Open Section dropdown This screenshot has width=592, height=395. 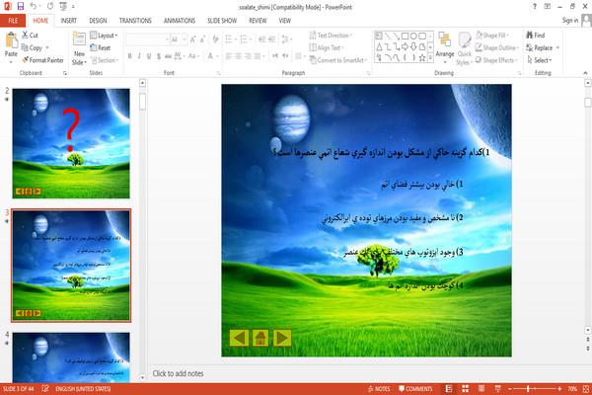pos(105,60)
